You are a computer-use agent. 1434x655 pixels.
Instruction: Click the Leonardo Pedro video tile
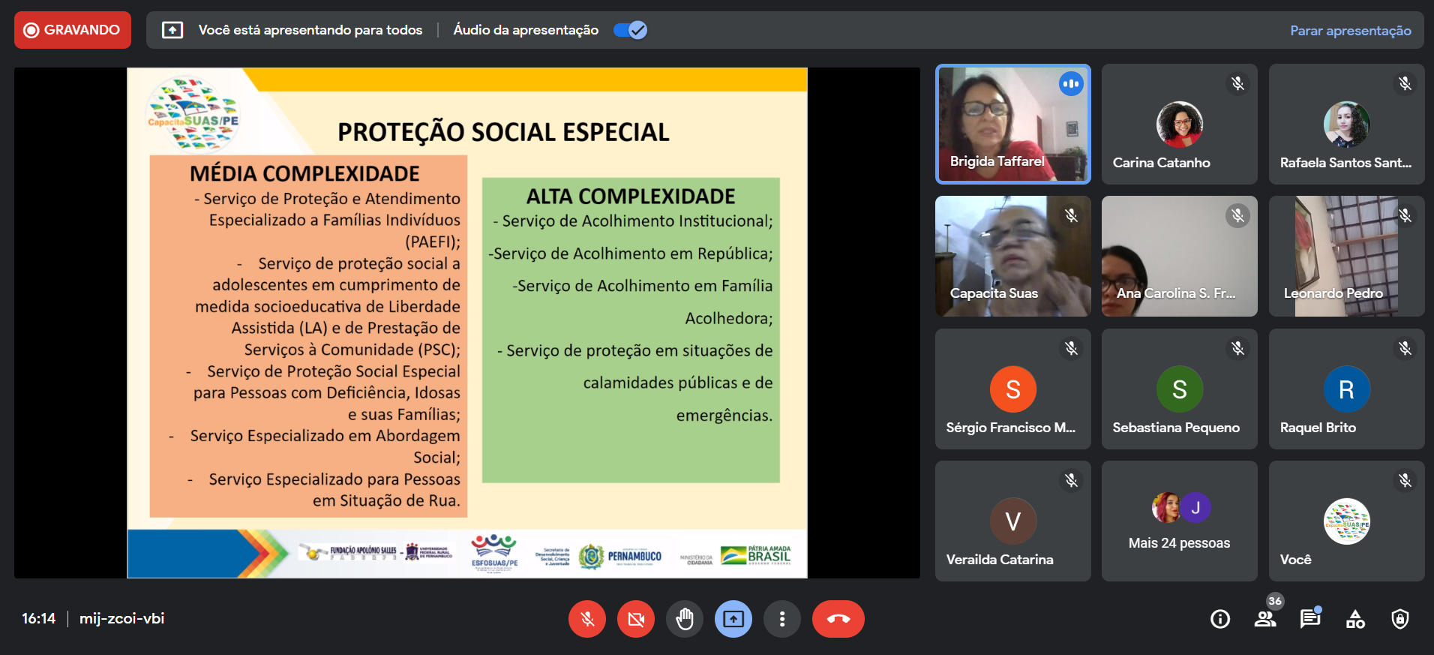[1346, 256]
